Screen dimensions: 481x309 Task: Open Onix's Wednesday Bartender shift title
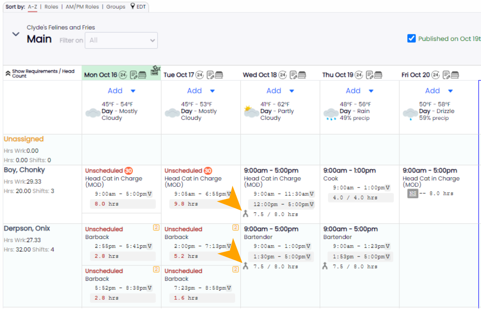(x=258, y=237)
